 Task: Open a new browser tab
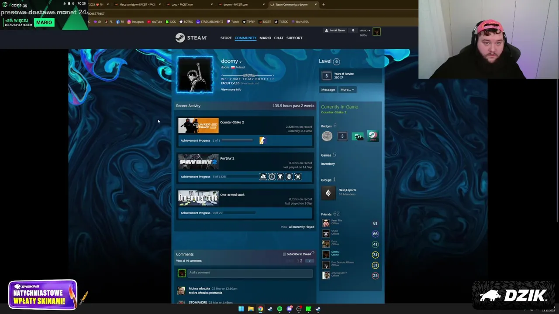click(323, 4)
